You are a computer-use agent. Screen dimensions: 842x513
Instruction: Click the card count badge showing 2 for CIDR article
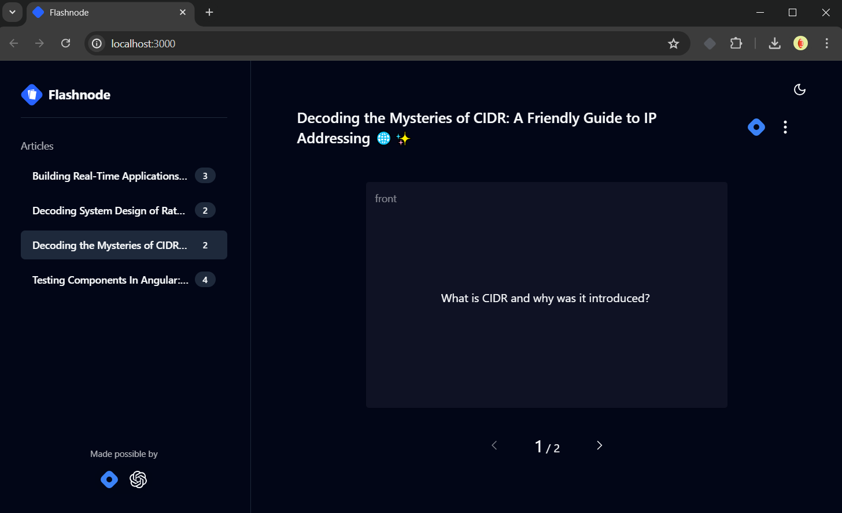tap(205, 245)
